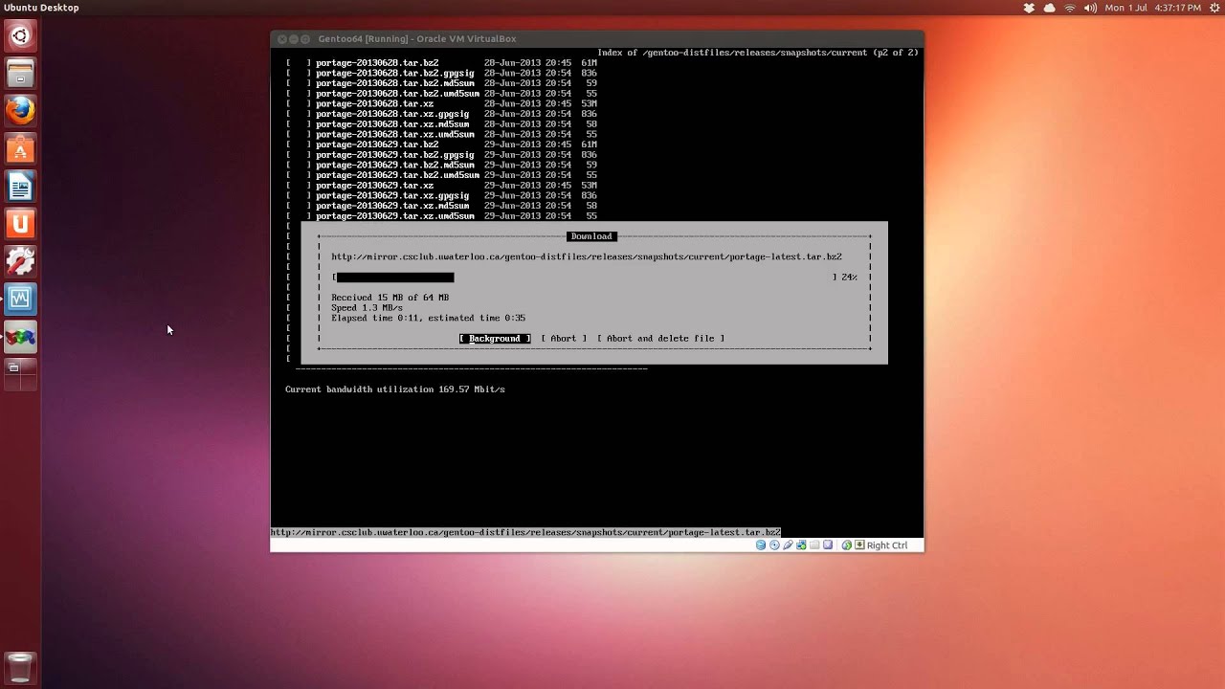Open System Settings gear-and-wrench icon

[20, 260]
